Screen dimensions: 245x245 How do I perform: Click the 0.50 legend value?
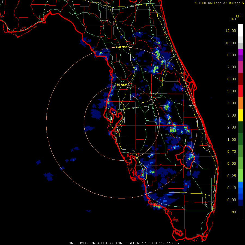tap(232, 164)
